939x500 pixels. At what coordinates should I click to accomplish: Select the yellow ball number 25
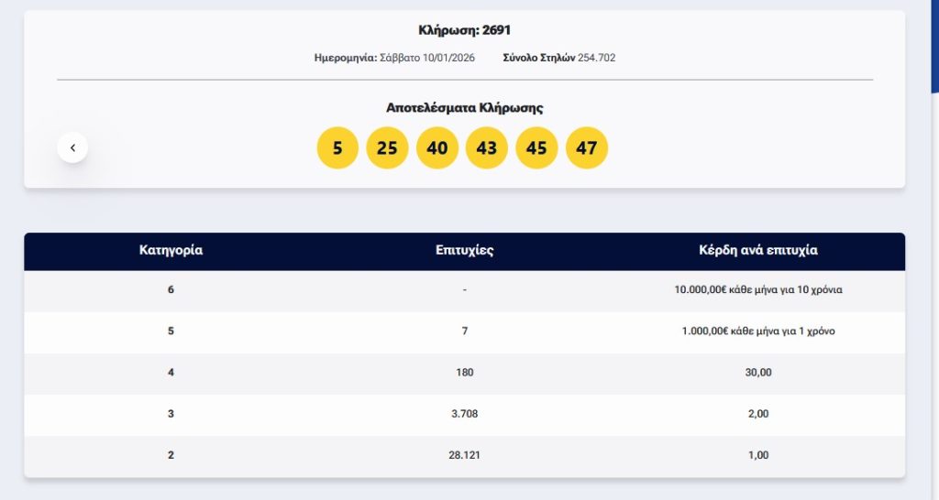tap(387, 147)
